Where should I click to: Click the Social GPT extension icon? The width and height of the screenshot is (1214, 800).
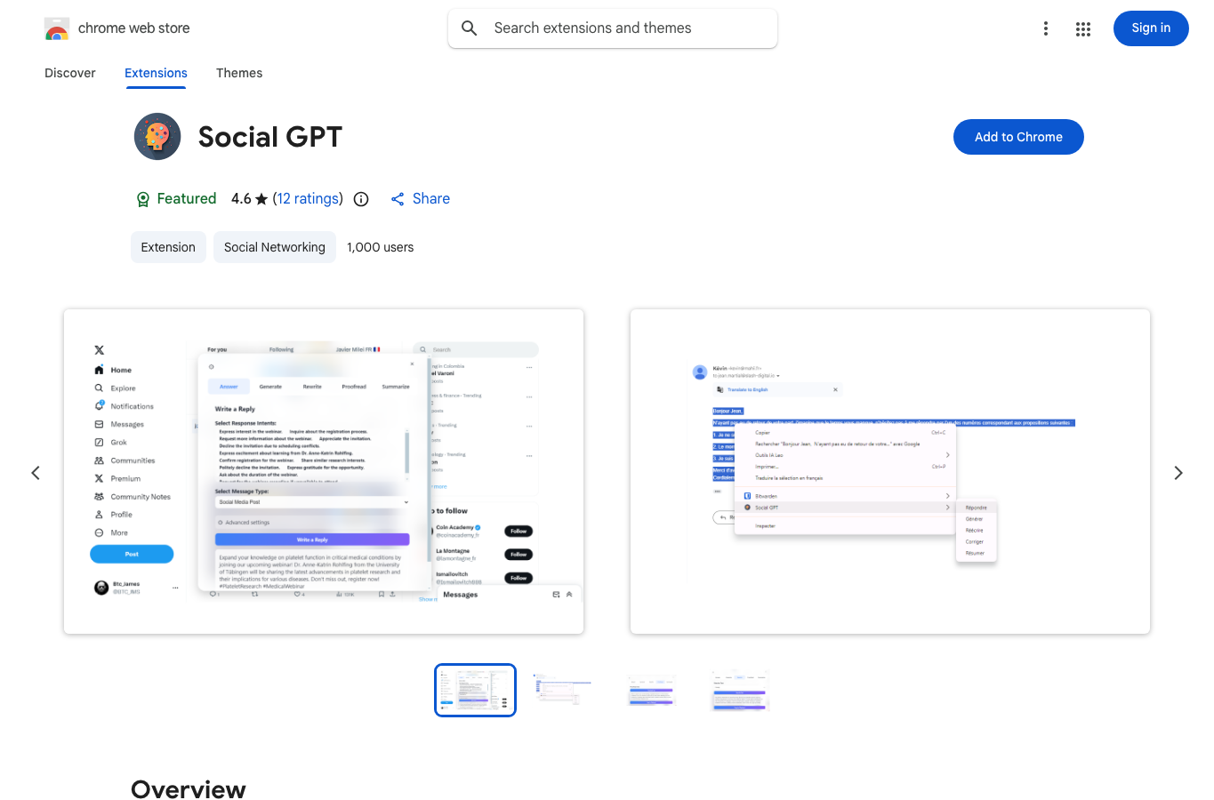click(x=157, y=137)
